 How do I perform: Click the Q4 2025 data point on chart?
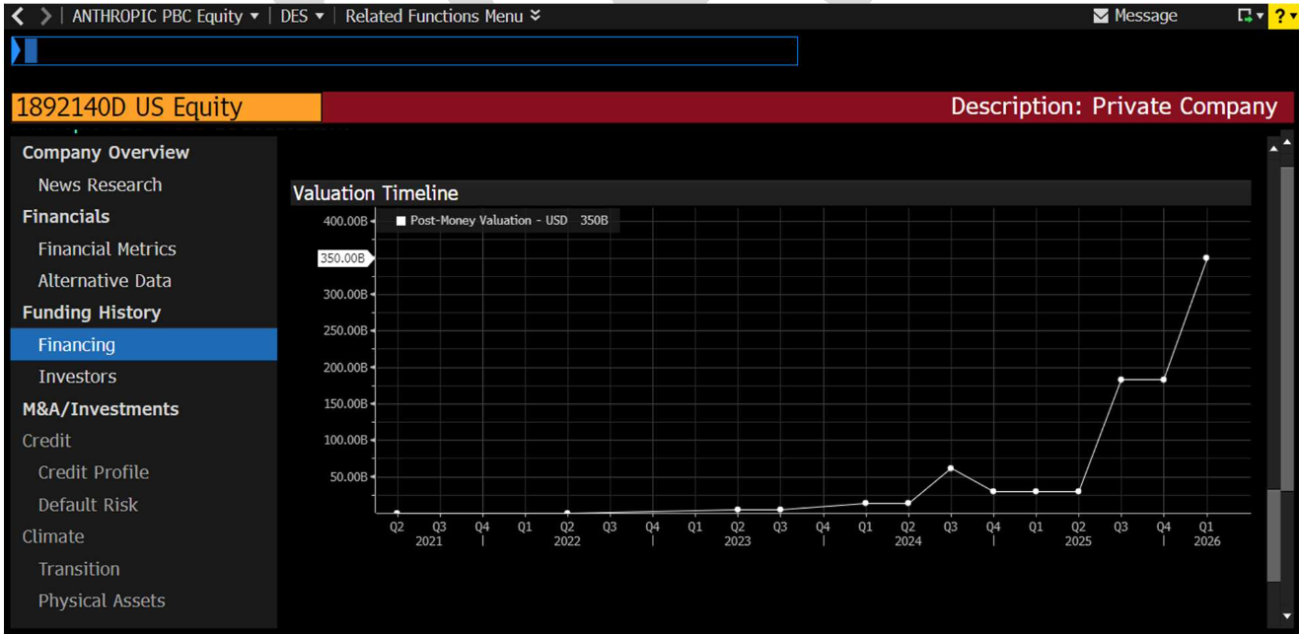[1164, 380]
